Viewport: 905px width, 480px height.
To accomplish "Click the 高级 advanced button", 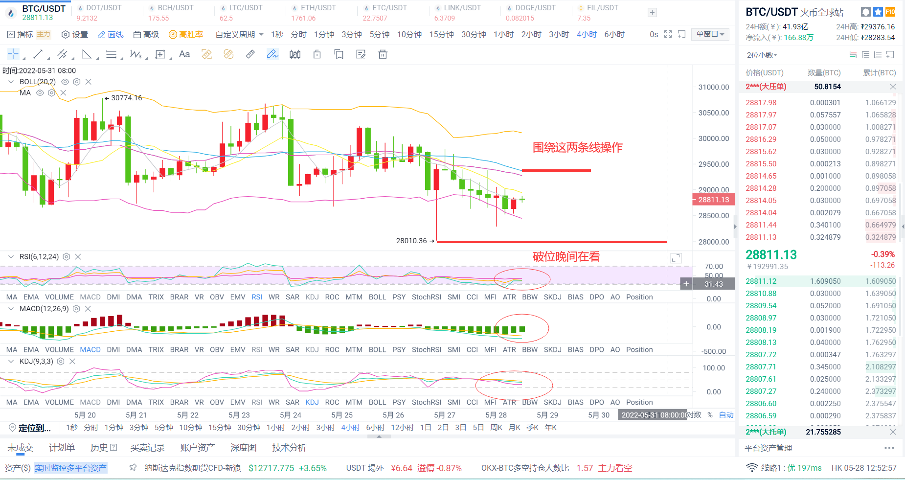I will click(x=146, y=34).
